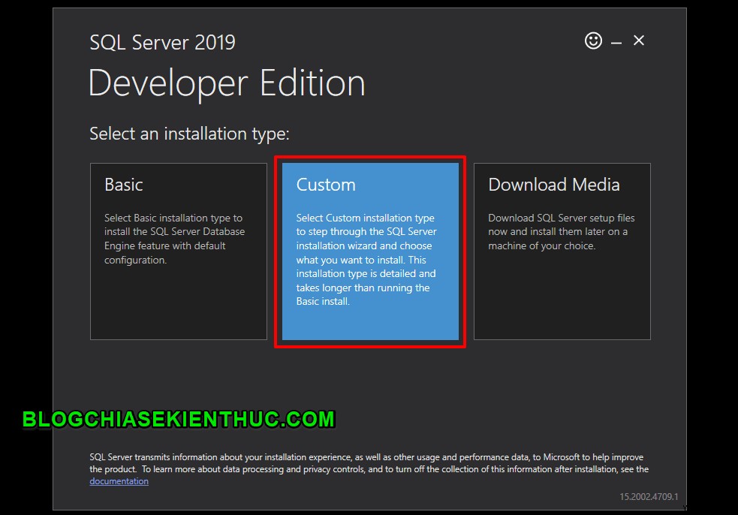Click the smiley feedback icon
Screen dimensions: 738x515
(593, 41)
